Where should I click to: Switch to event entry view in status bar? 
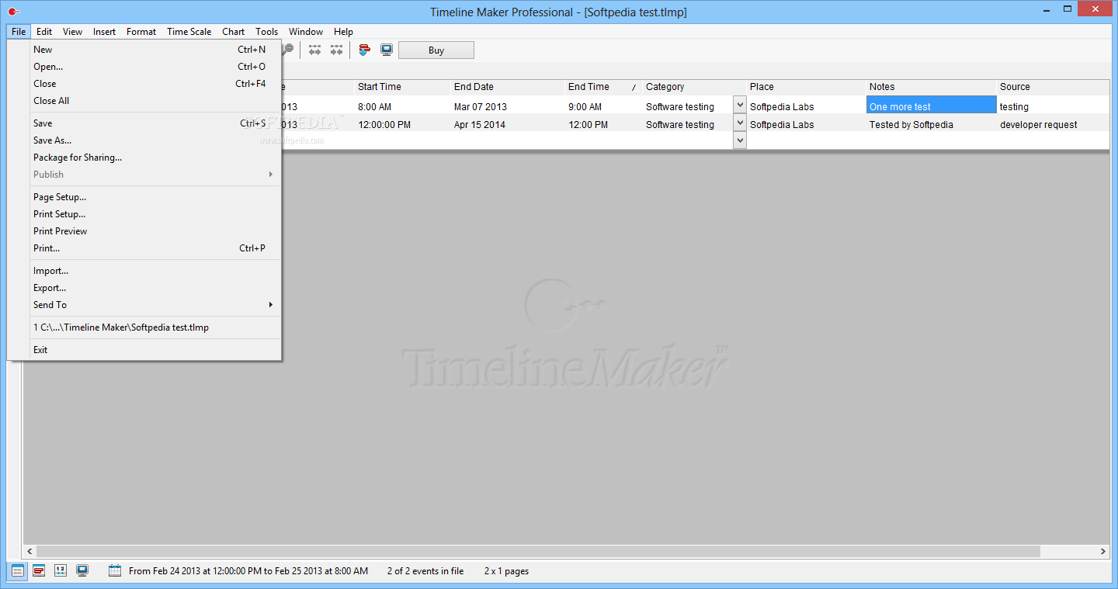pos(17,571)
